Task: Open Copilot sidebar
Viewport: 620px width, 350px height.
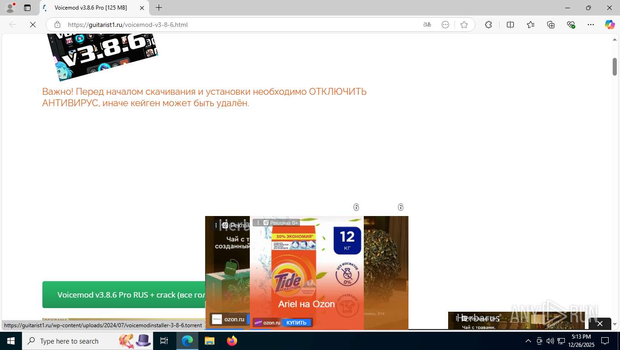Action: 610,25
